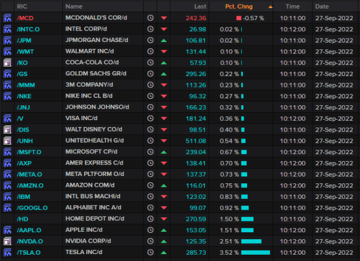Select the name COCA-COLA CO/d
This screenshot has width=360, height=261.
pyautogui.click(x=92, y=62)
